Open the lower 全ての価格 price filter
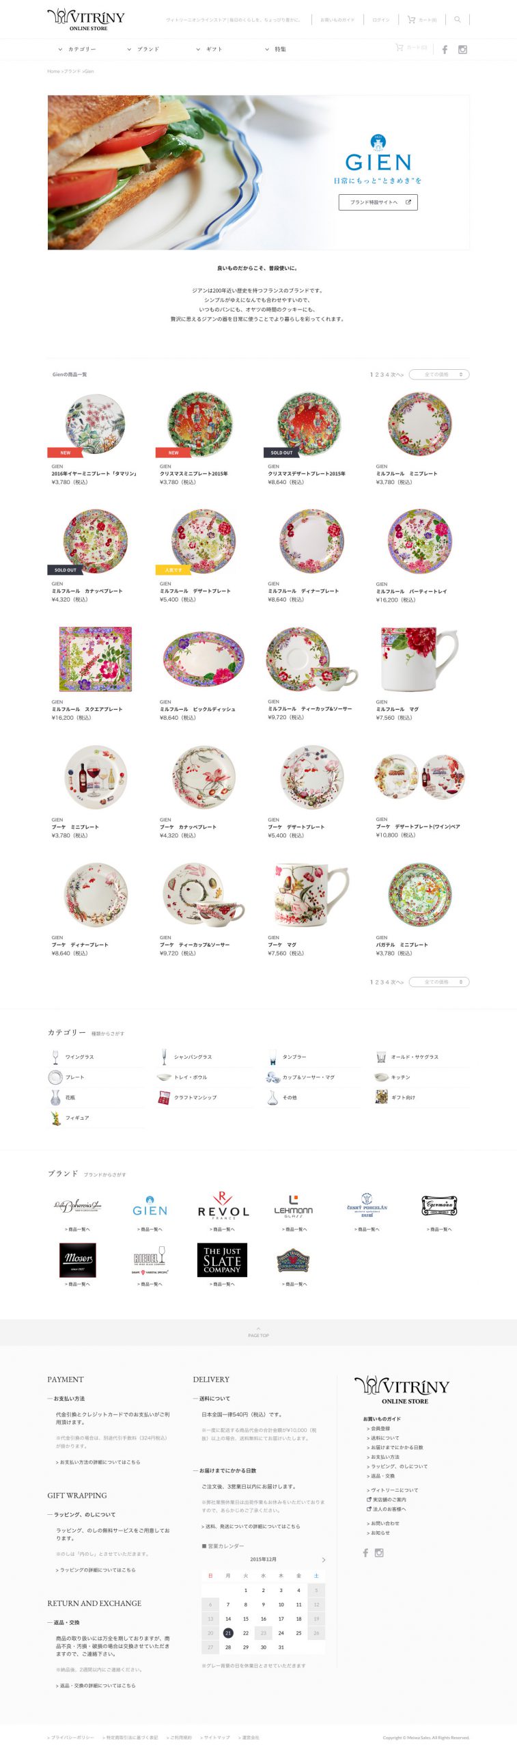Viewport: 517px width, 1750px height. pos(439,982)
